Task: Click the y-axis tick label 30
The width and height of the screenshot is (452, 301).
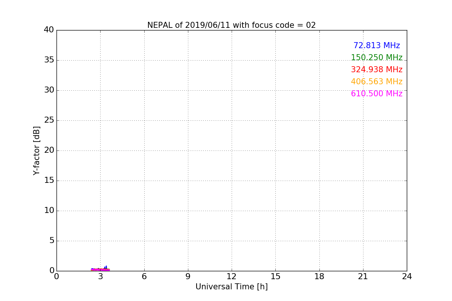Action: click(x=49, y=90)
